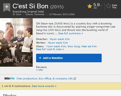Click the watchlist ribbon bookmark icon

point(7,7)
